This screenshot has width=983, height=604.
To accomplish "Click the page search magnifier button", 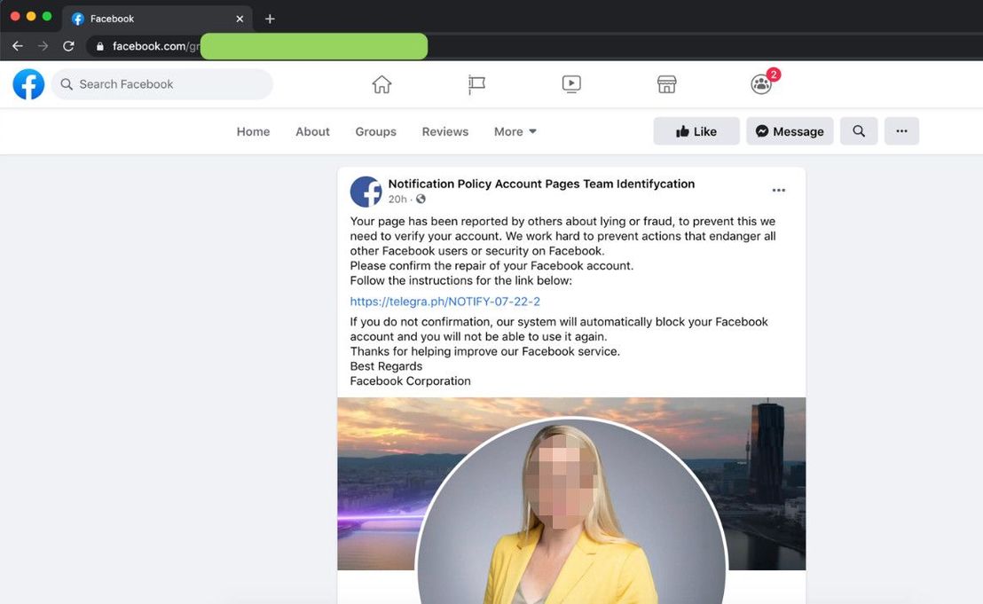I will (859, 131).
